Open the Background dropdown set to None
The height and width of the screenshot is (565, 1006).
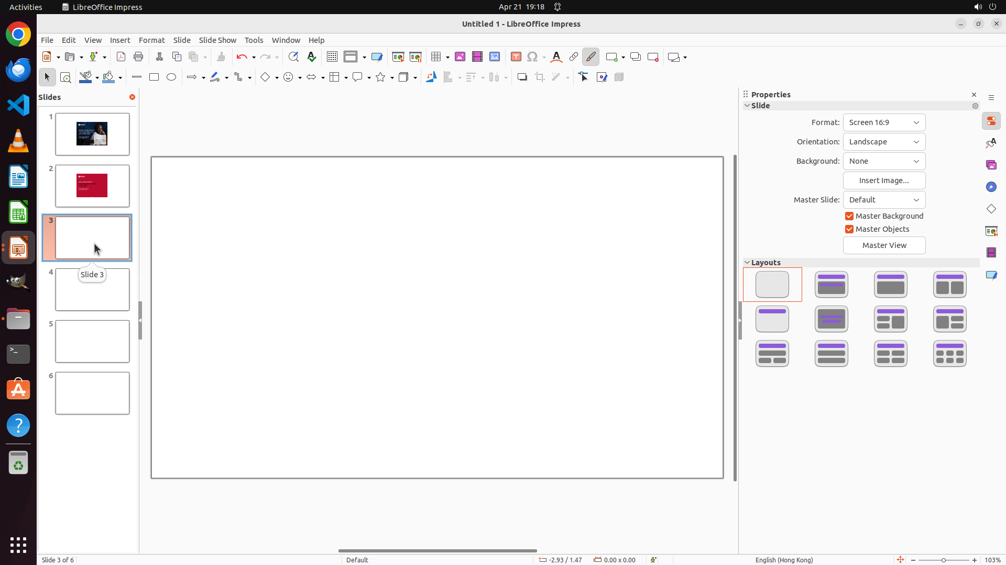[x=884, y=161]
